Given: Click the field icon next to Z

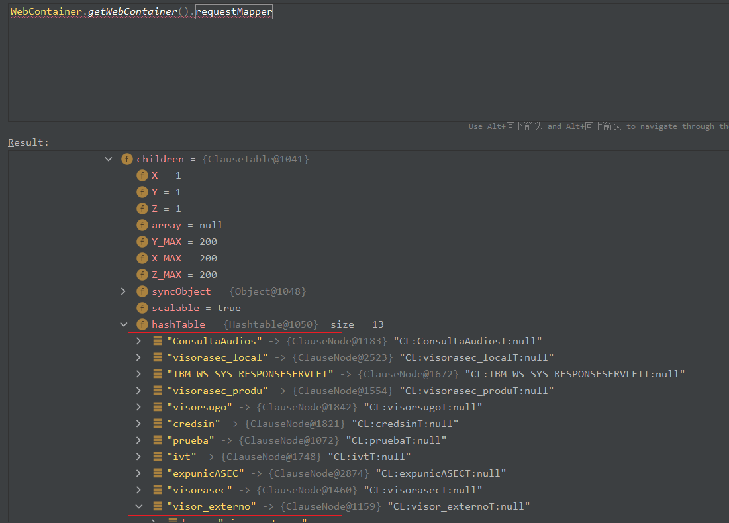Looking at the screenshot, I should (x=142, y=209).
